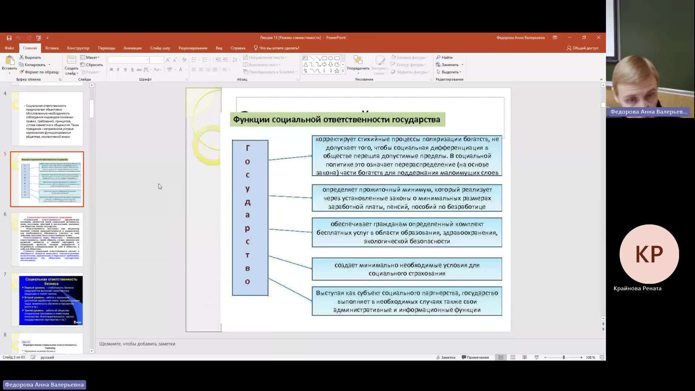The width and height of the screenshot is (695, 391).
Task: Click the font size combo box
Action: [x=157, y=60]
